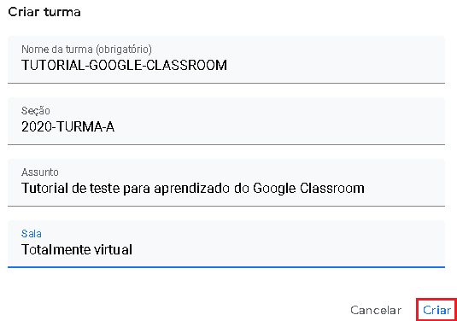Click the blue Sala label
The height and width of the screenshot is (321, 457).
(x=32, y=234)
